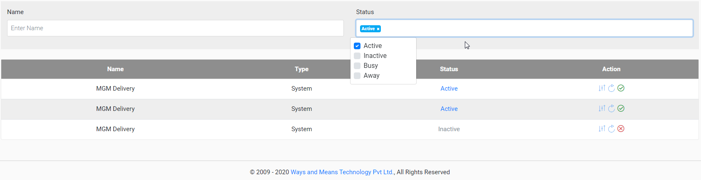Click settings sliders icon in second table row
Image resolution: width=701 pixels, height=180 pixels.
pyautogui.click(x=602, y=108)
